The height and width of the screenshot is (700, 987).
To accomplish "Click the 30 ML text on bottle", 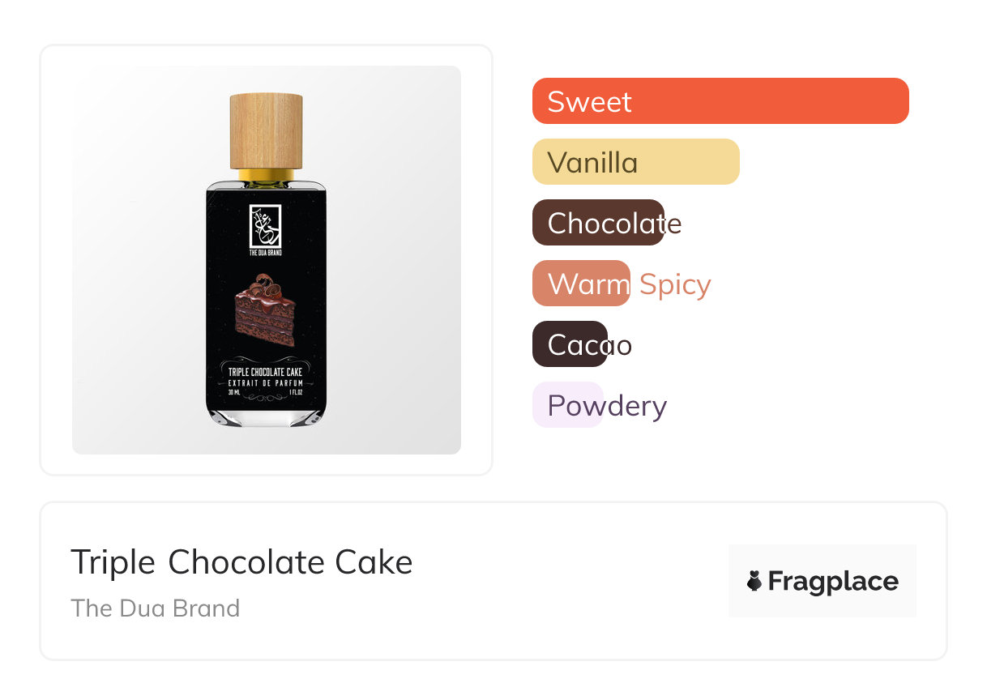I will click(x=234, y=393).
